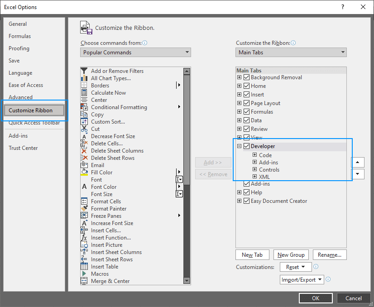Viewport: 374px width, 307px height.
Task: Click the Insert Table icon
Action: pyautogui.click(x=84, y=267)
